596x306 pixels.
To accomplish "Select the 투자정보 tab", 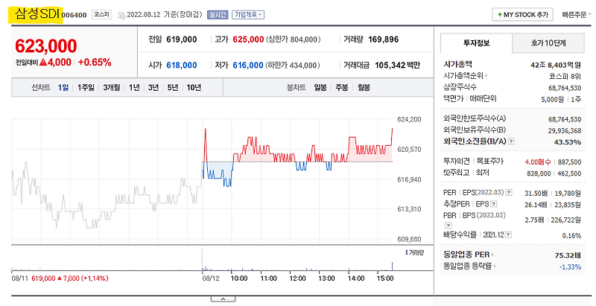I will (476, 43).
